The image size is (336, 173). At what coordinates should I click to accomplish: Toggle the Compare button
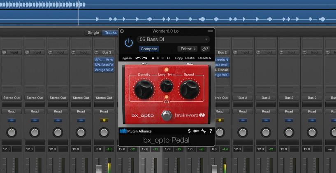(x=149, y=49)
